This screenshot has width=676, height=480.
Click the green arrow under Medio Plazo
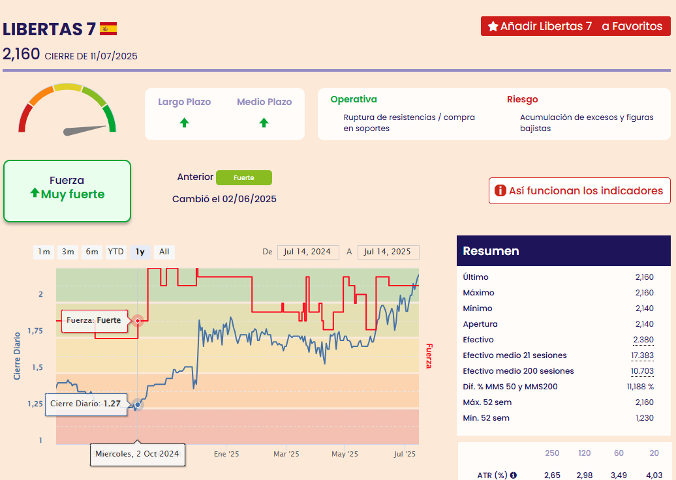click(x=264, y=123)
